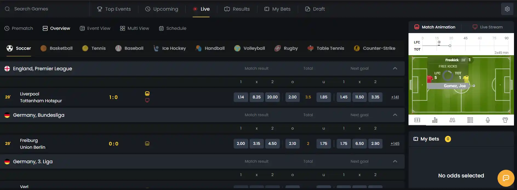Pick next goal Liverpool odds 1.45
This screenshot has width=517, height=190.
coord(344,97)
